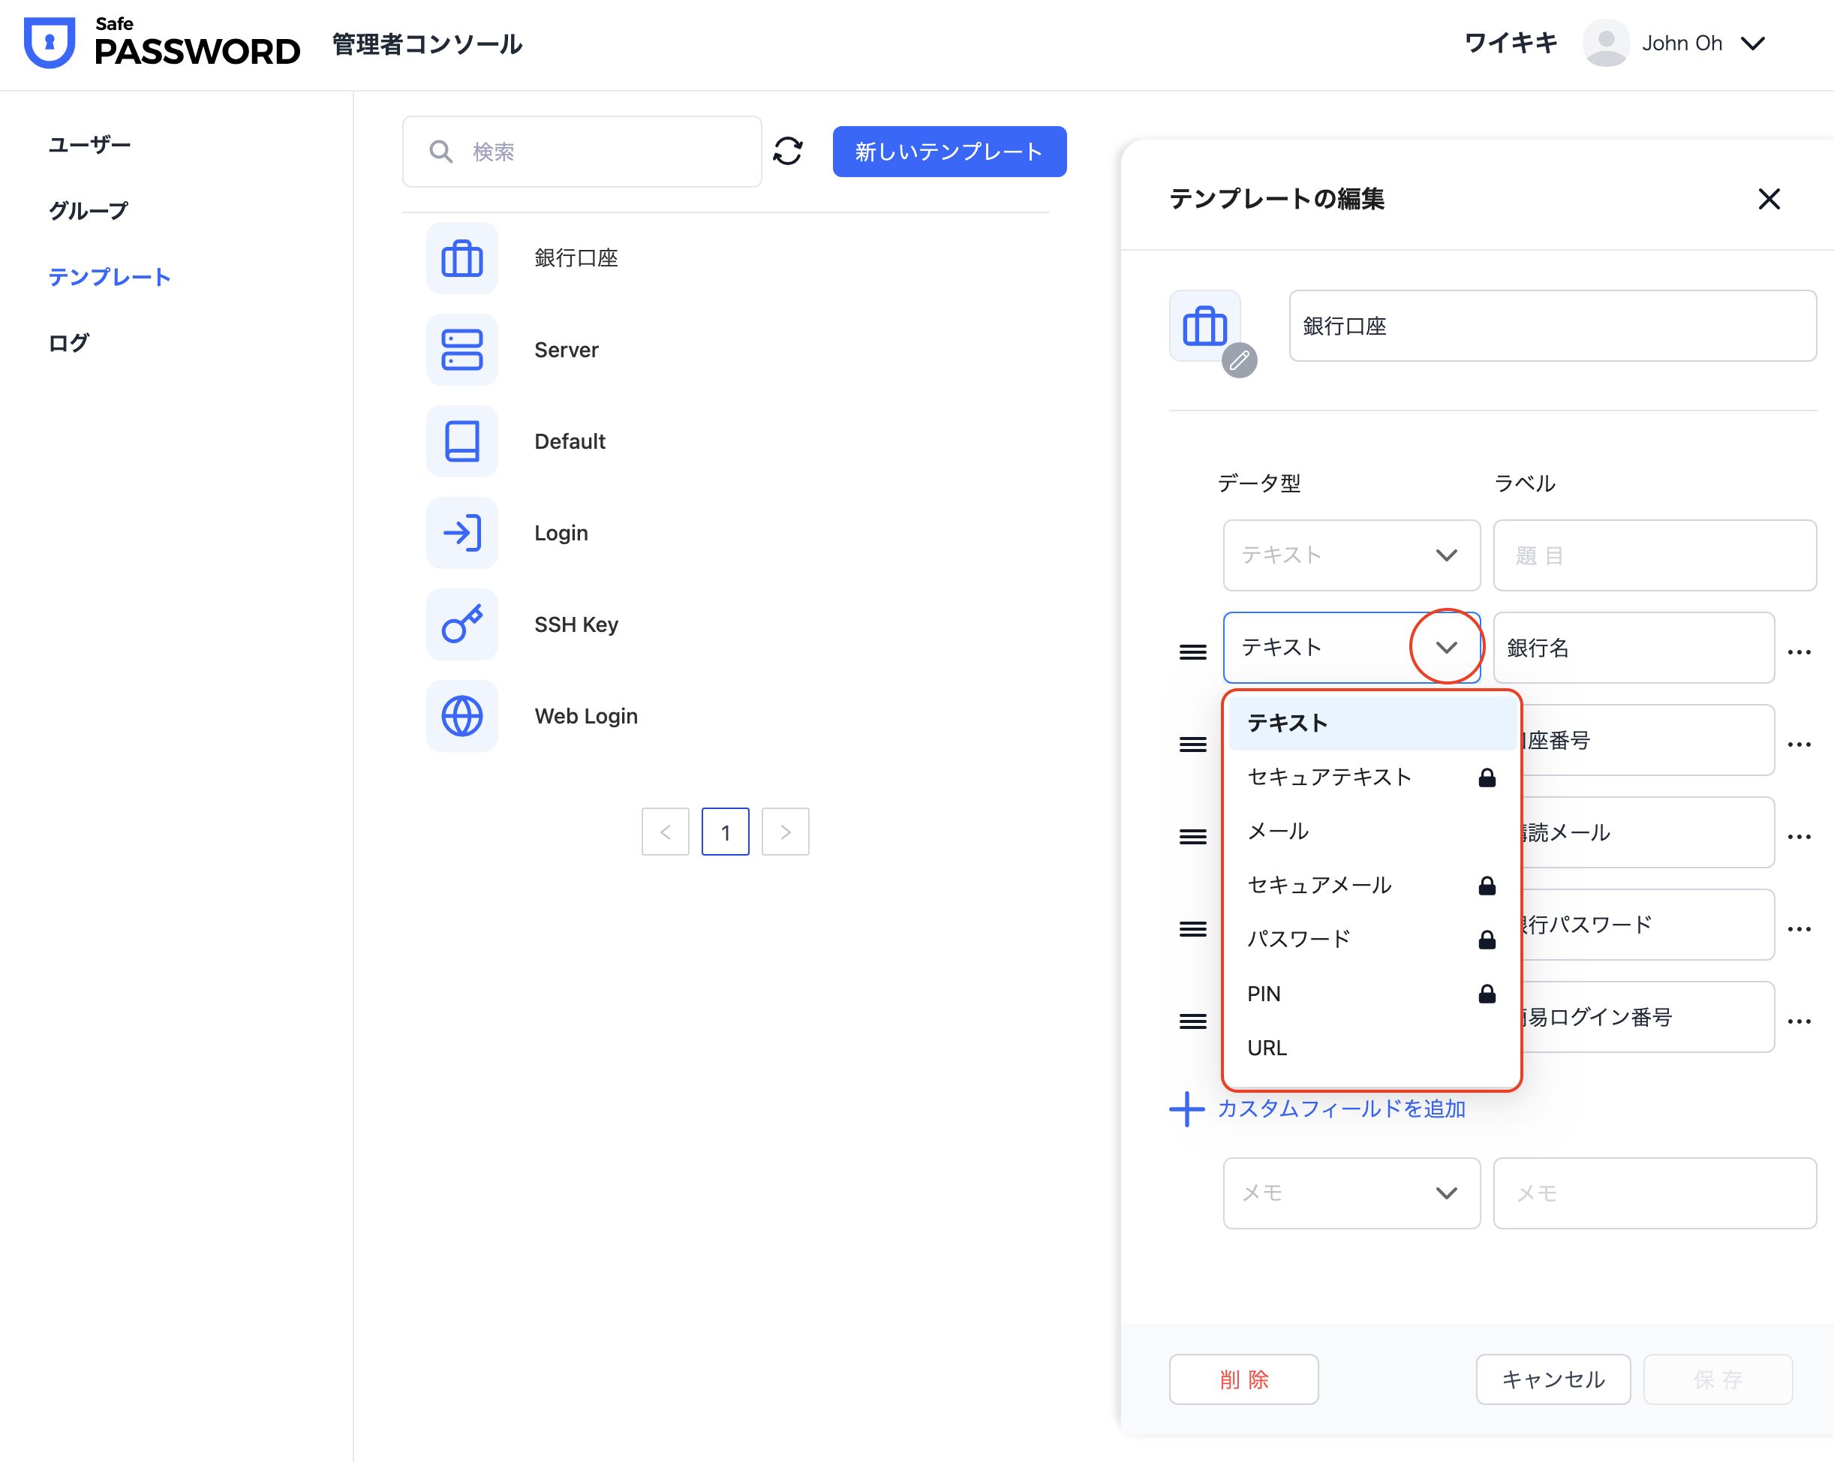Click the refresh icon next to search
This screenshot has height=1462, width=1834.
(x=787, y=152)
